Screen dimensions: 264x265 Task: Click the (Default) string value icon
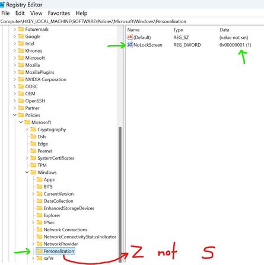click(x=130, y=37)
